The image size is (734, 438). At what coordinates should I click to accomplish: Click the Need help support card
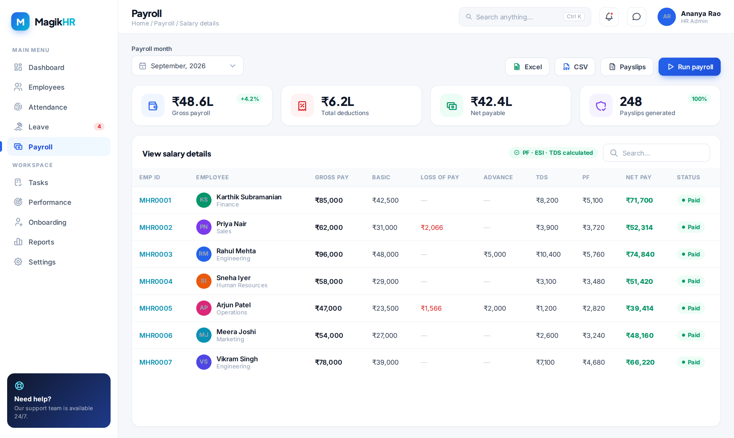59,400
